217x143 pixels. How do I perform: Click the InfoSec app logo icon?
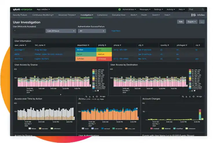(x=193, y=15)
